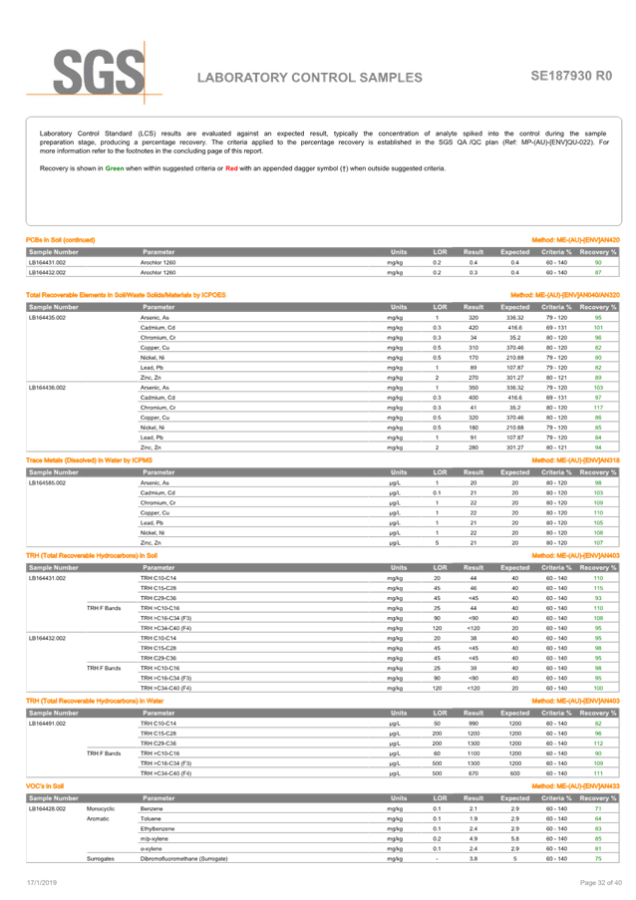Select the 'VOC's in Soil' heading
The height and width of the screenshot is (900, 636).
45,786
